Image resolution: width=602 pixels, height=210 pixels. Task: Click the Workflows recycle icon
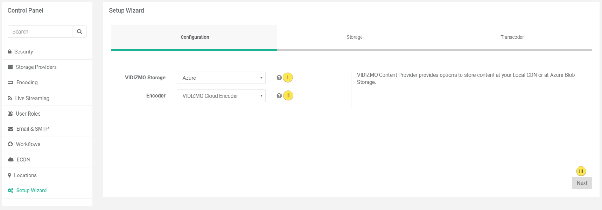(x=10, y=144)
